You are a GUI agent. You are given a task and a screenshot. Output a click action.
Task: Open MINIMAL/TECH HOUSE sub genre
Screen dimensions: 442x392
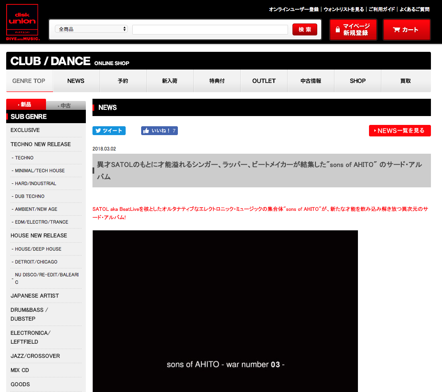39,171
